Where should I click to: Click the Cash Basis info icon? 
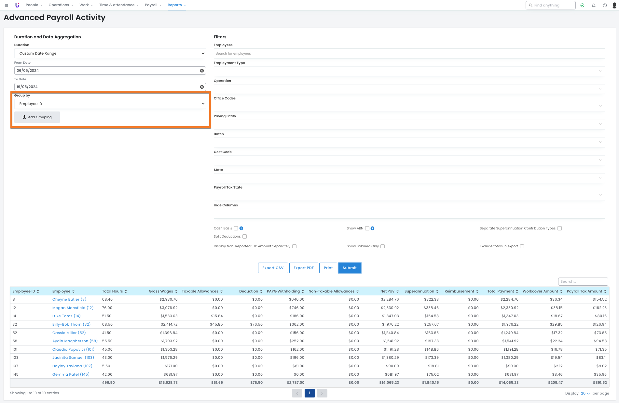(241, 228)
